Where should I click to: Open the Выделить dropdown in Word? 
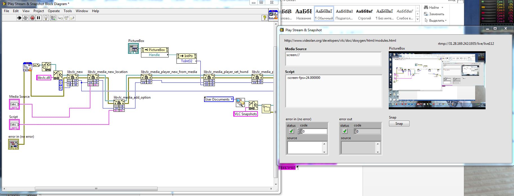click(436, 21)
